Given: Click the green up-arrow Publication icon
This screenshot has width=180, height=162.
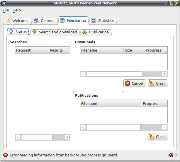Looking at the screenshot, I should [x=84, y=32].
